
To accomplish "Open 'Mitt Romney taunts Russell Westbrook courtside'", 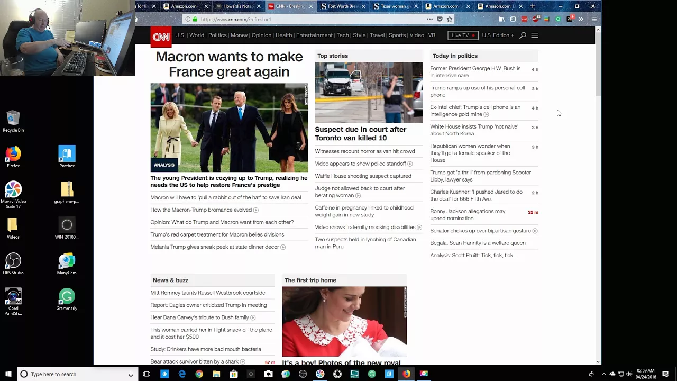I will 208,293.
